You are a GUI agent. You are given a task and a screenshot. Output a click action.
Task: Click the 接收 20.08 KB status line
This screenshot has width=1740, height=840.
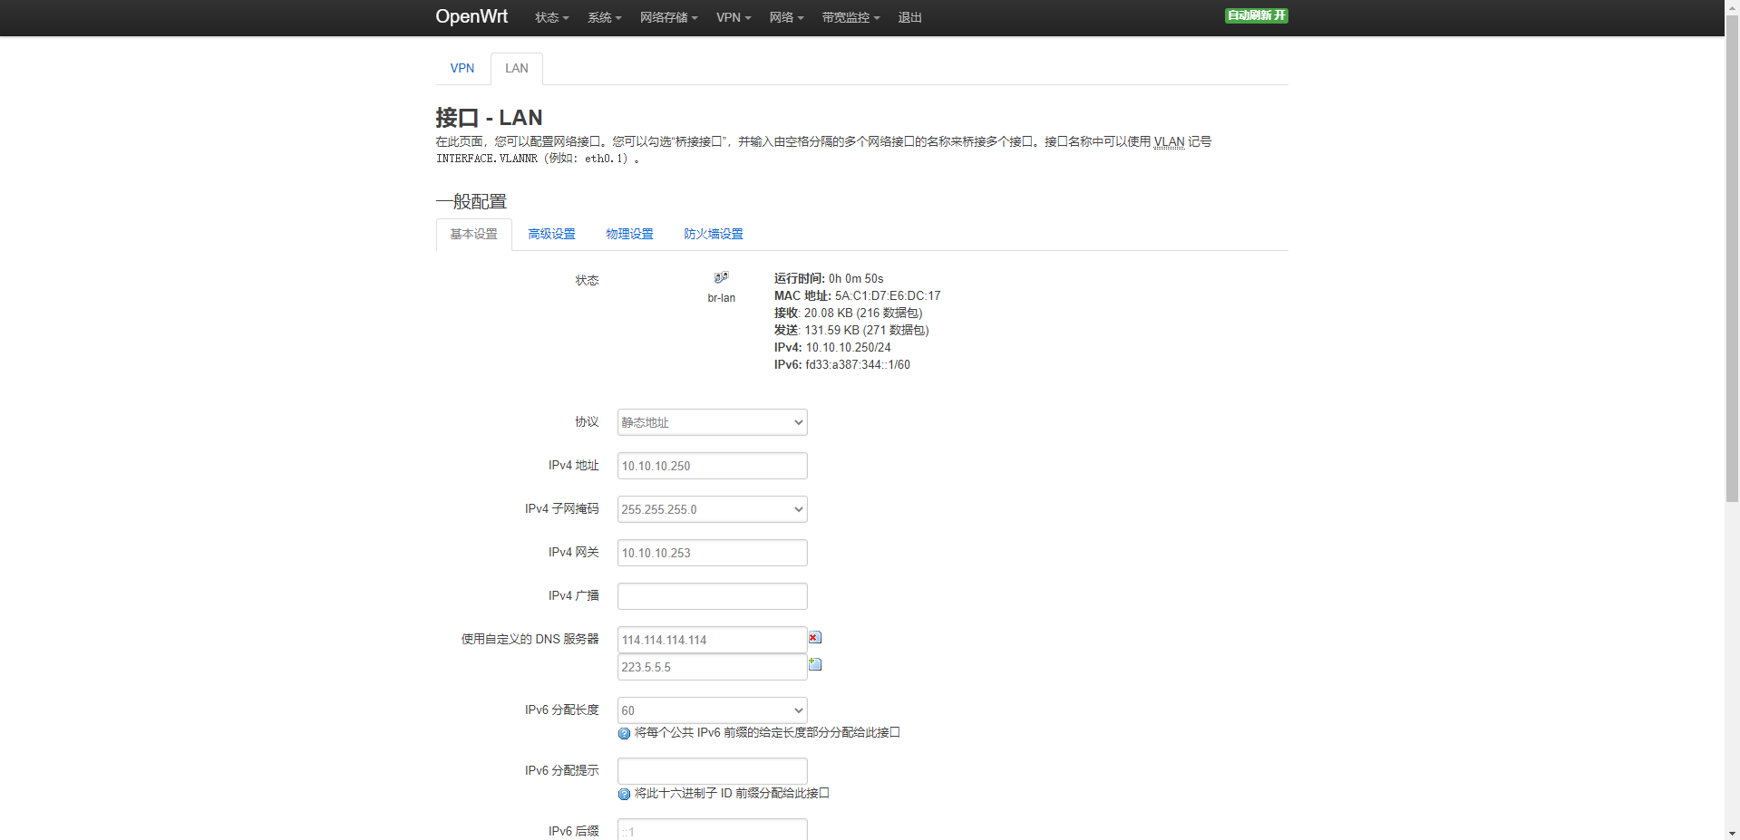click(848, 313)
